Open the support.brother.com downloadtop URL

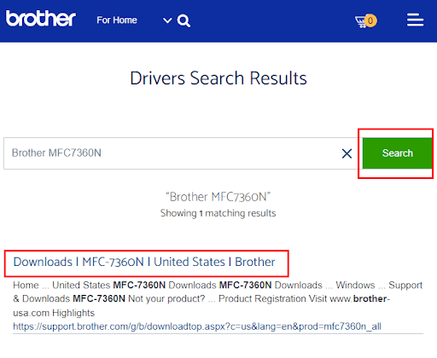197,326
